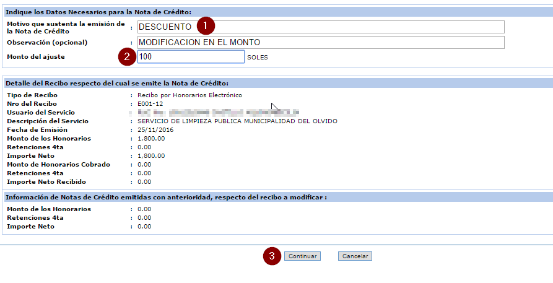This screenshot has width=553, height=283.
Task: Click the red number 1 badge
Action: [x=206, y=26]
